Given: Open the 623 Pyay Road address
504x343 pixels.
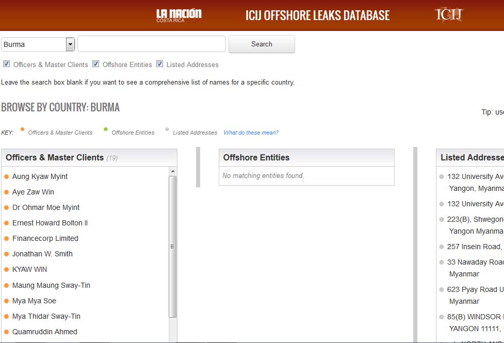Looking at the screenshot, I should (x=476, y=295).
